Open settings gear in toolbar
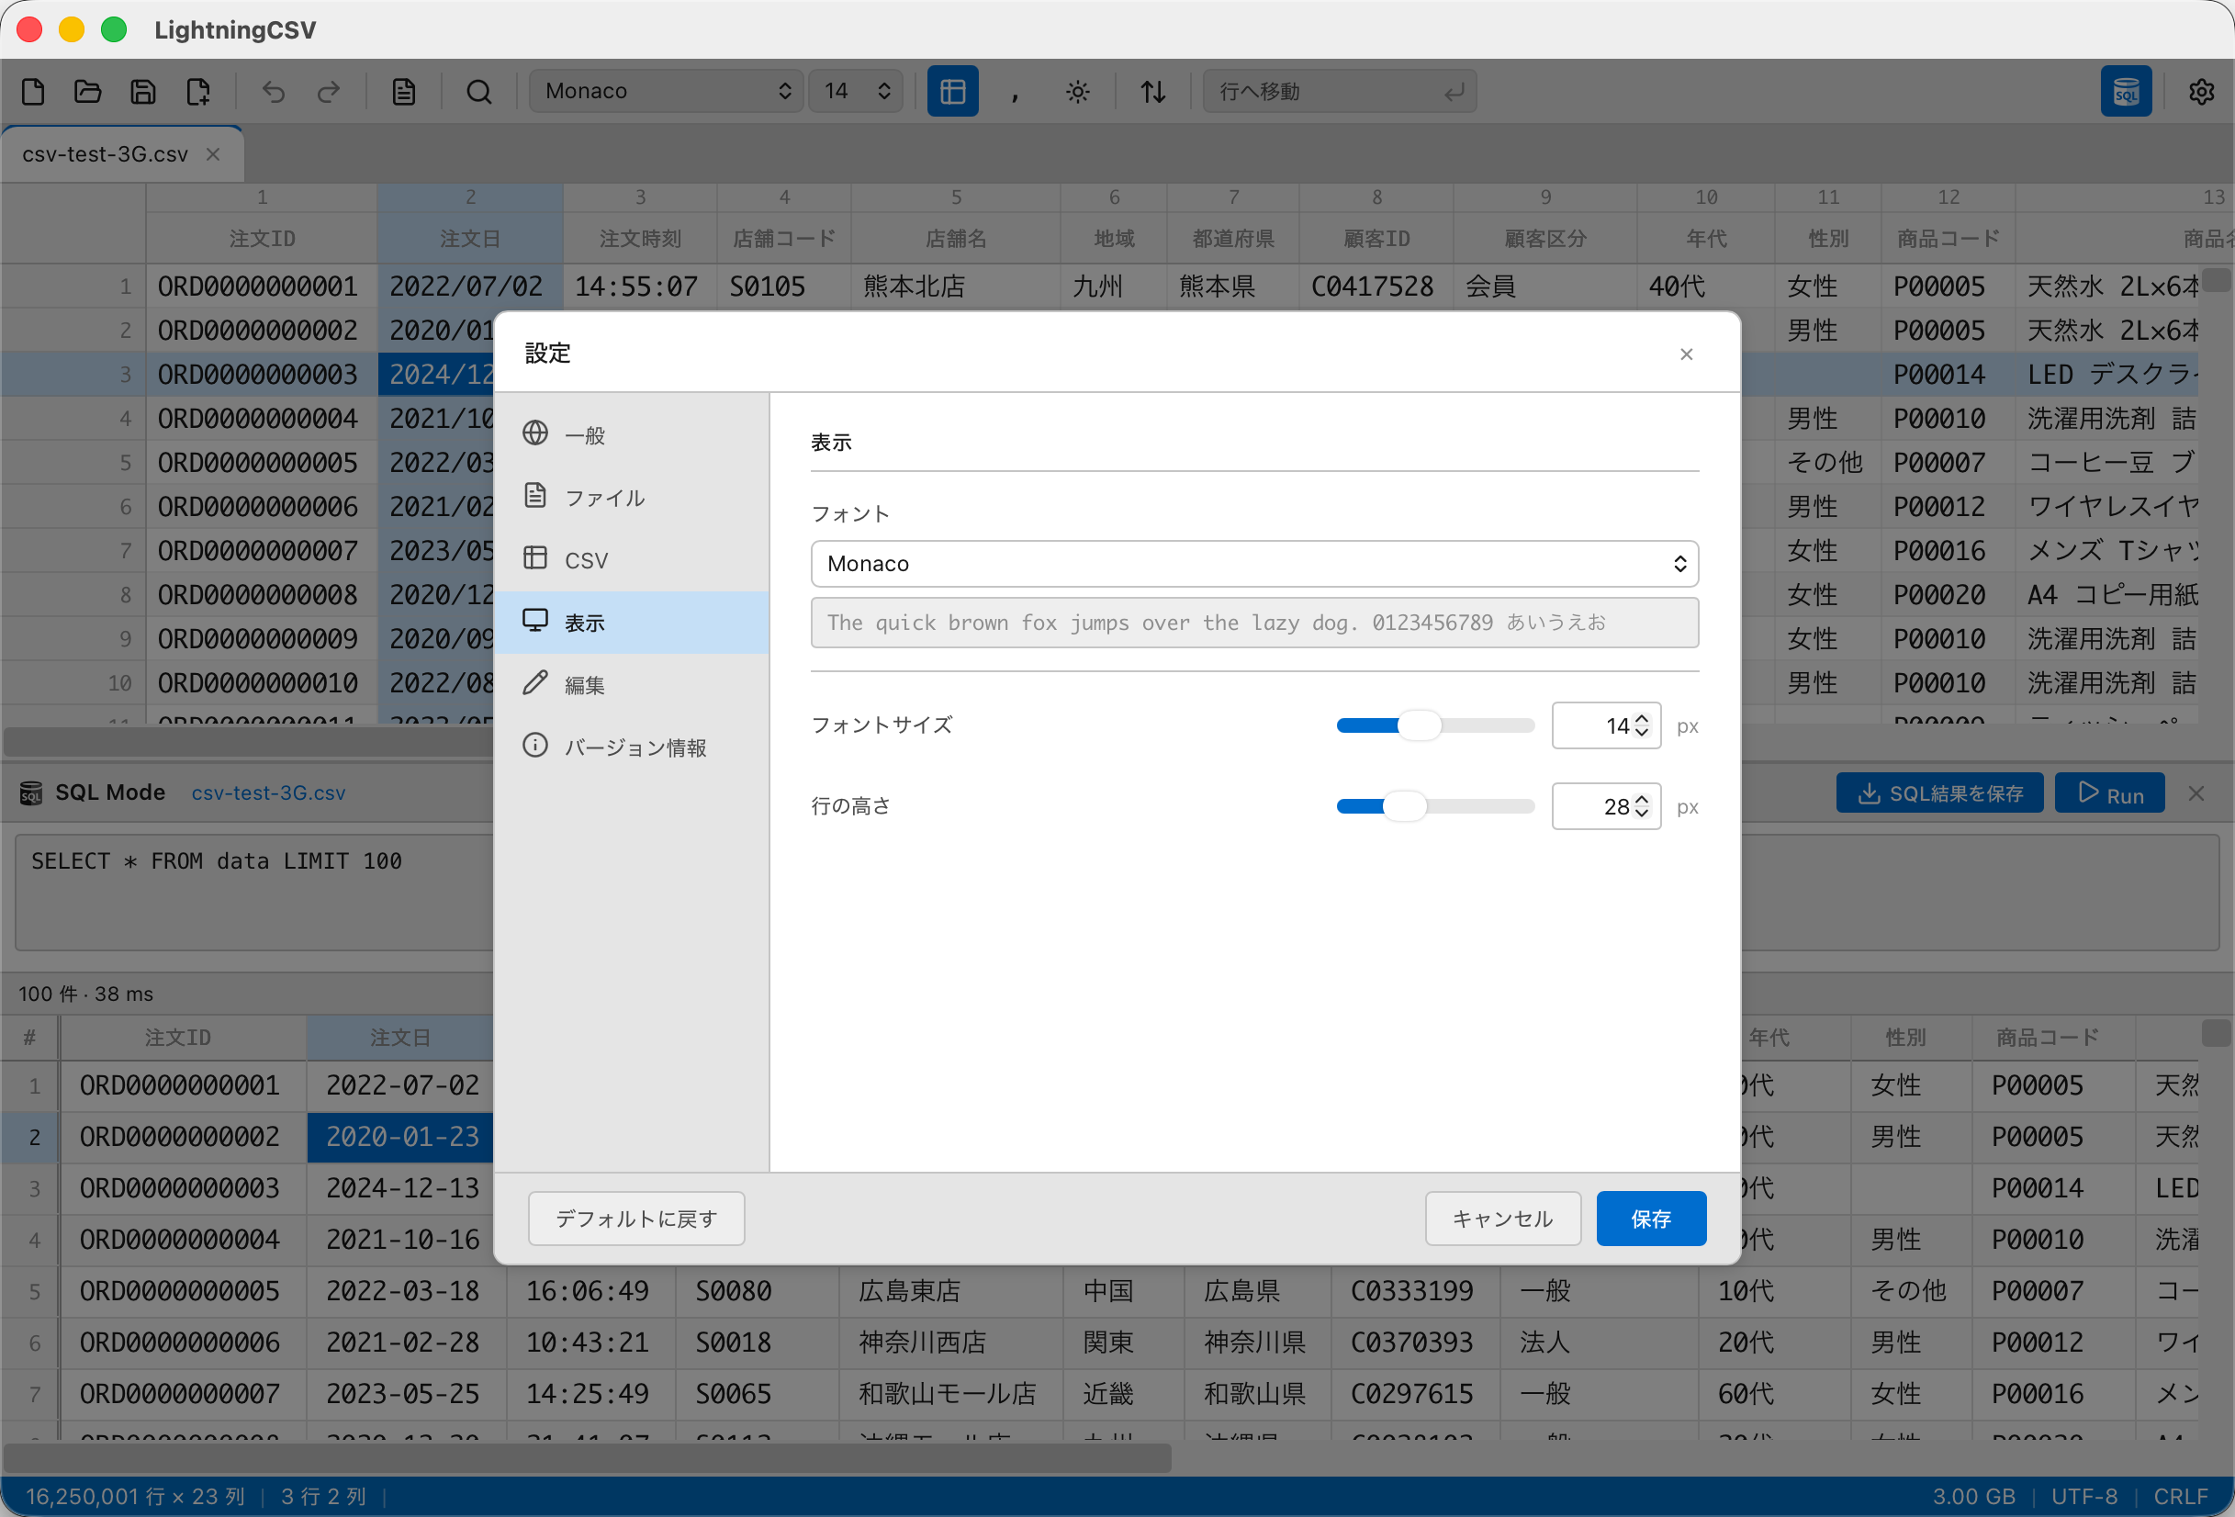Viewport: 2235px width, 1517px height. (2201, 92)
